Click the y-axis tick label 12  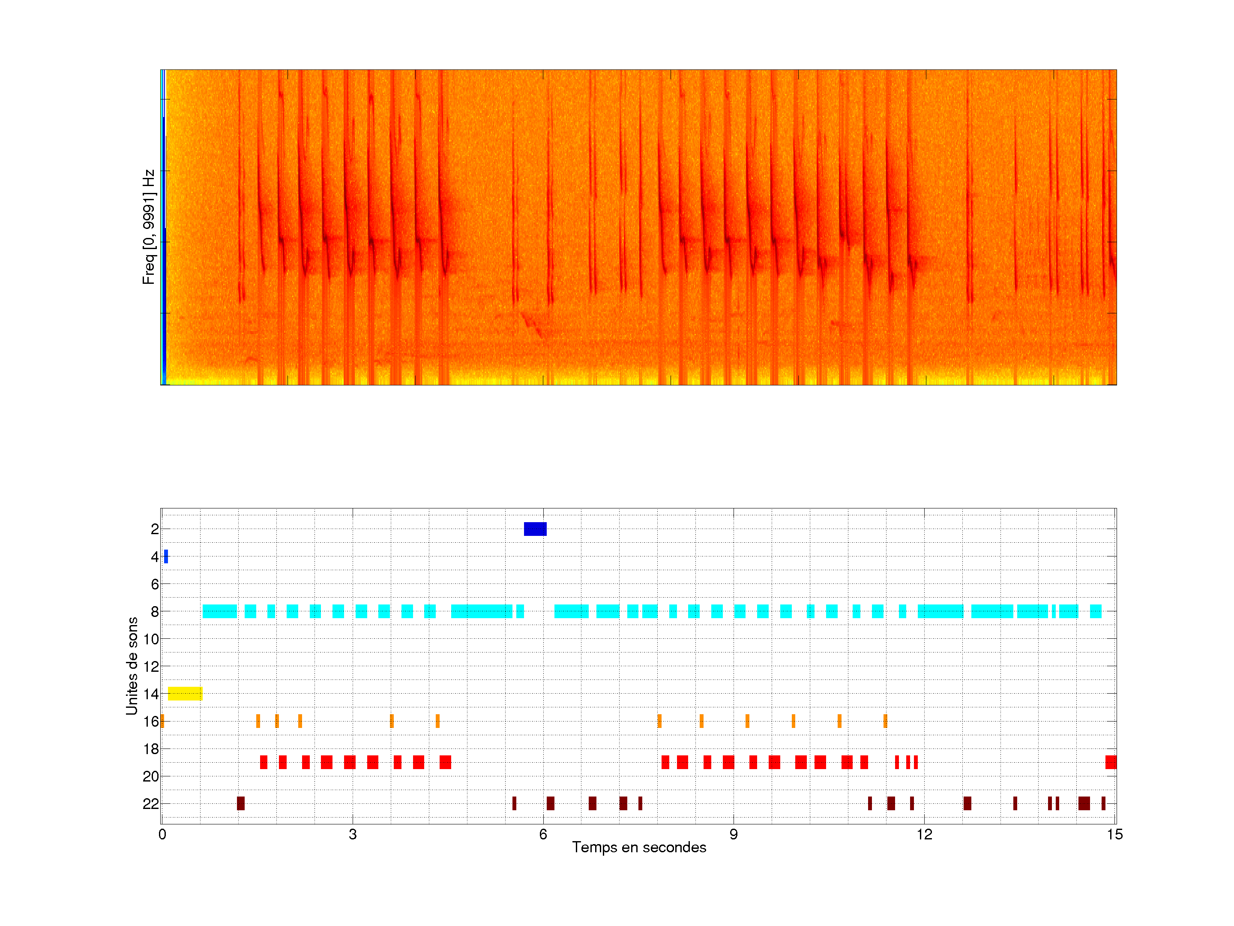[151, 667]
